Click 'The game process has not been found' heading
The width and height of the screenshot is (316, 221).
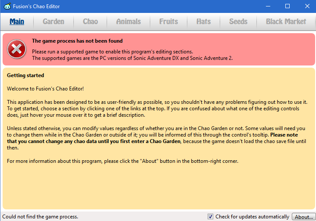pos(77,41)
